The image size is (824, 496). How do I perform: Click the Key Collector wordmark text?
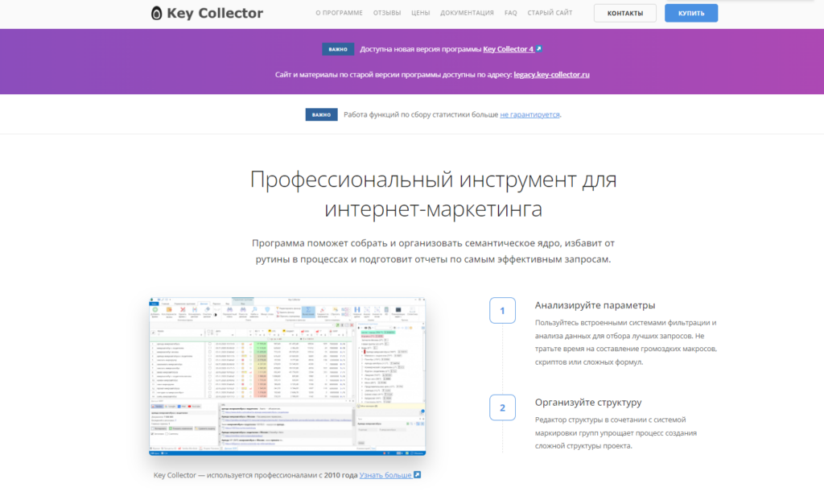point(215,13)
